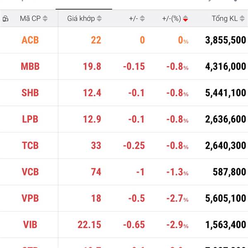This screenshot has height=248, width=248.
Task: Open the MBB stock ticker
Action: pos(30,67)
